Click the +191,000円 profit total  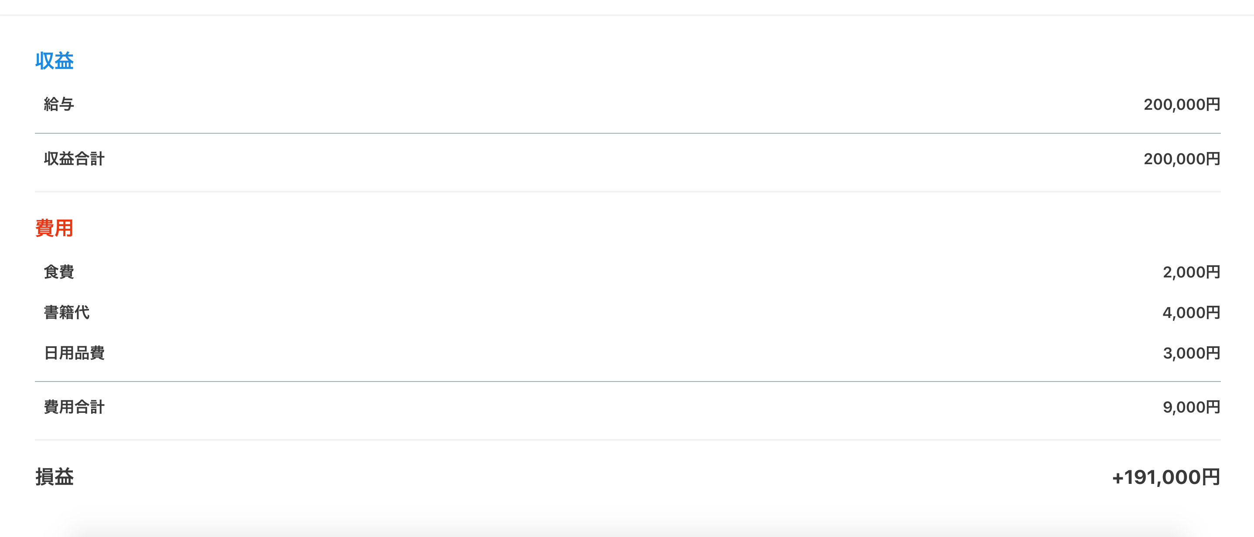pos(1166,477)
